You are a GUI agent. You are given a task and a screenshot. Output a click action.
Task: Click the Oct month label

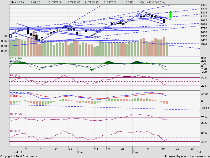199,152
